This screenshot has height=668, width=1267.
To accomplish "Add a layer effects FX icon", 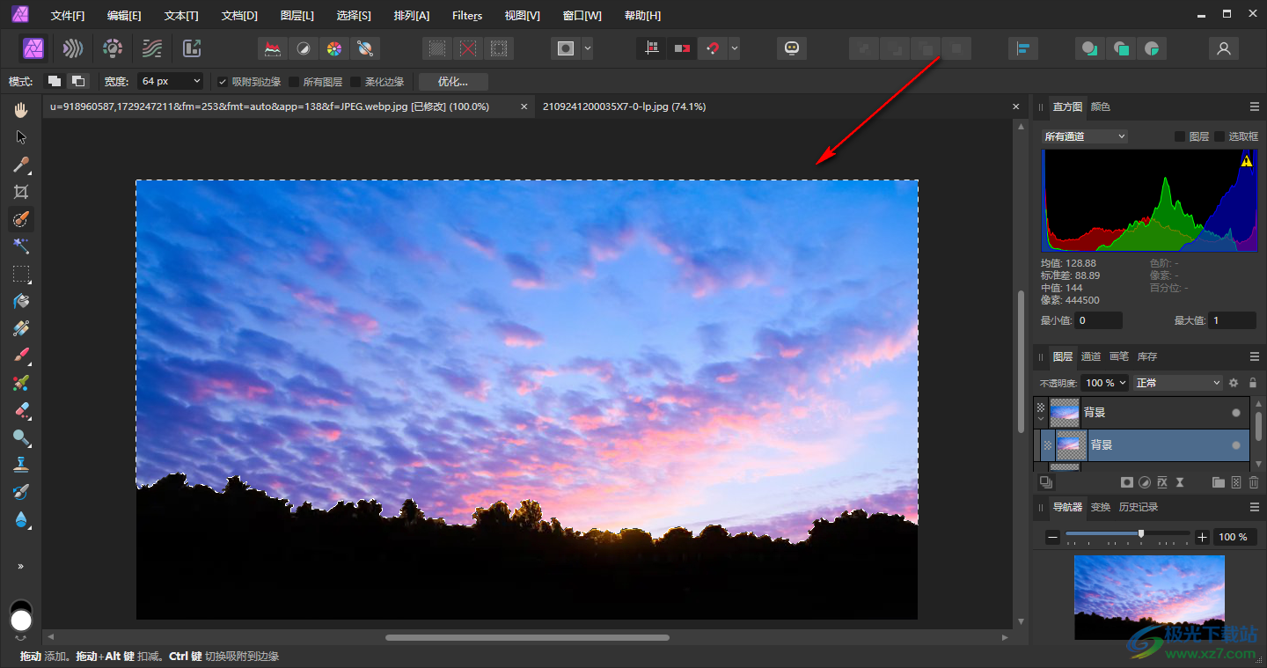I will click(x=1162, y=482).
